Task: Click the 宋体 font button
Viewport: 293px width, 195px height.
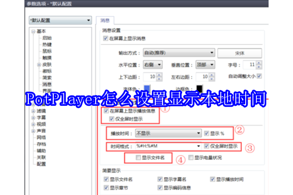Action: point(240,53)
